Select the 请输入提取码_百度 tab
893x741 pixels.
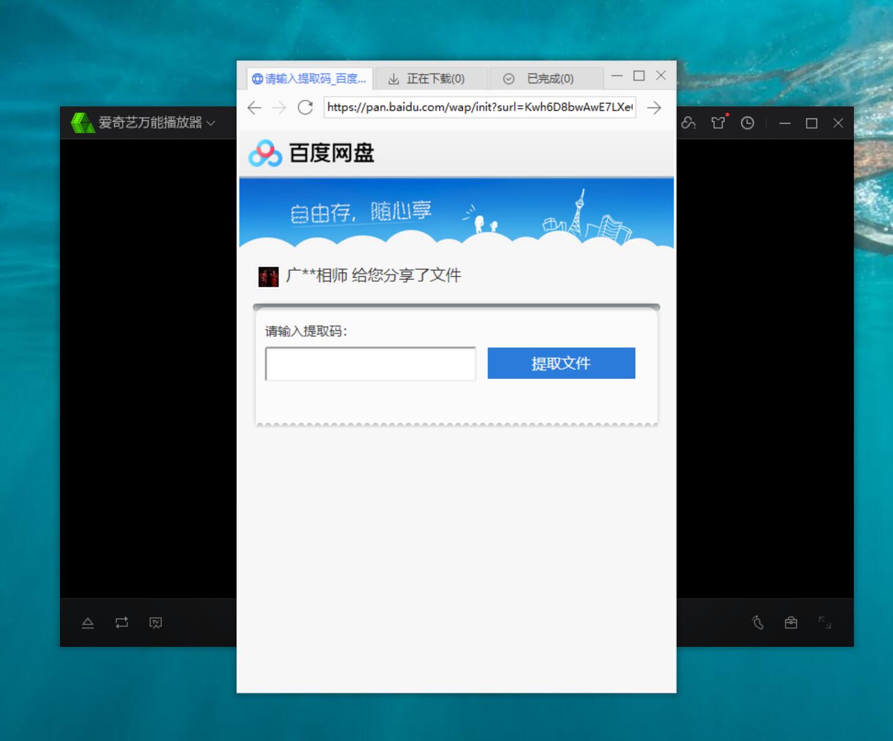click(x=309, y=79)
